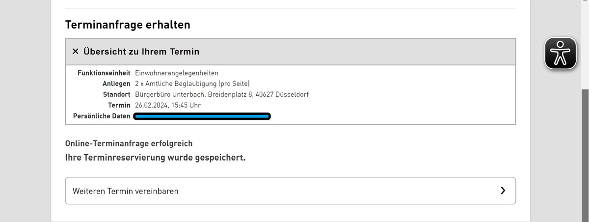
Task: Click 'Einwohnerangelegenheiten' value text
Action: 177,73
